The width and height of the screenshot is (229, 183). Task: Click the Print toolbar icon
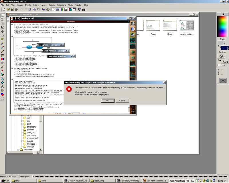pyautogui.click(x=16, y=9)
